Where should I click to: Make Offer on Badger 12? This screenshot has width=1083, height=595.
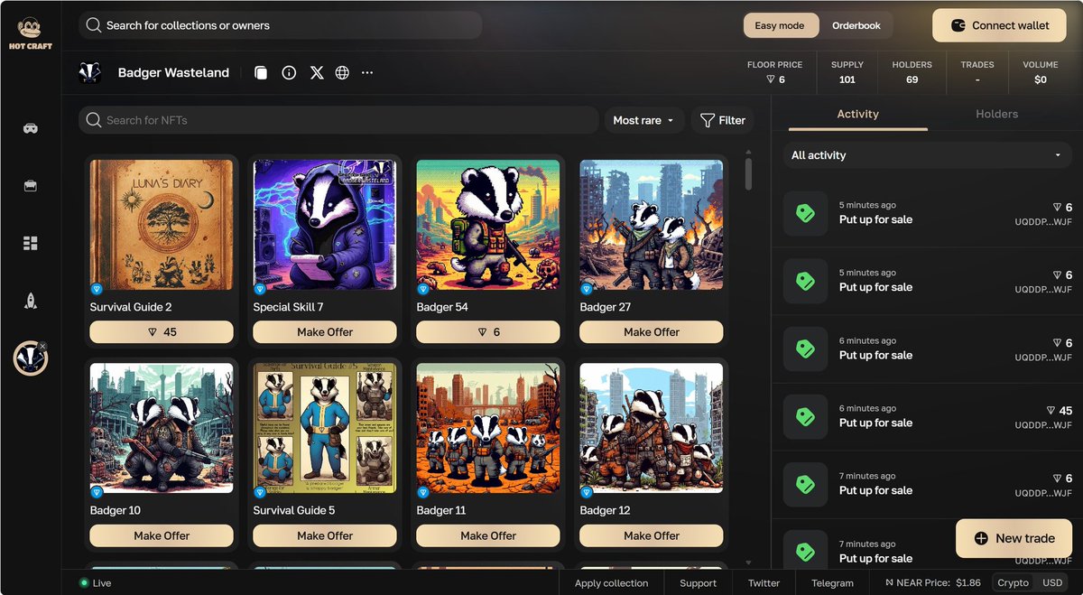click(652, 535)
